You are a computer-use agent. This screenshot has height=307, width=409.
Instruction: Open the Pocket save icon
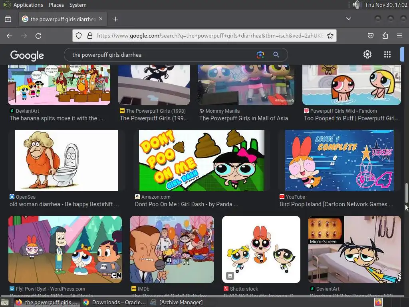pyautogui.click(x=370, y=36)
